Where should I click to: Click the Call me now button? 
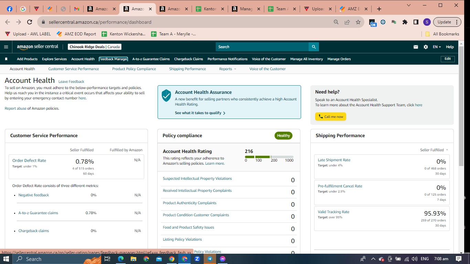click(x=331, y=117)
